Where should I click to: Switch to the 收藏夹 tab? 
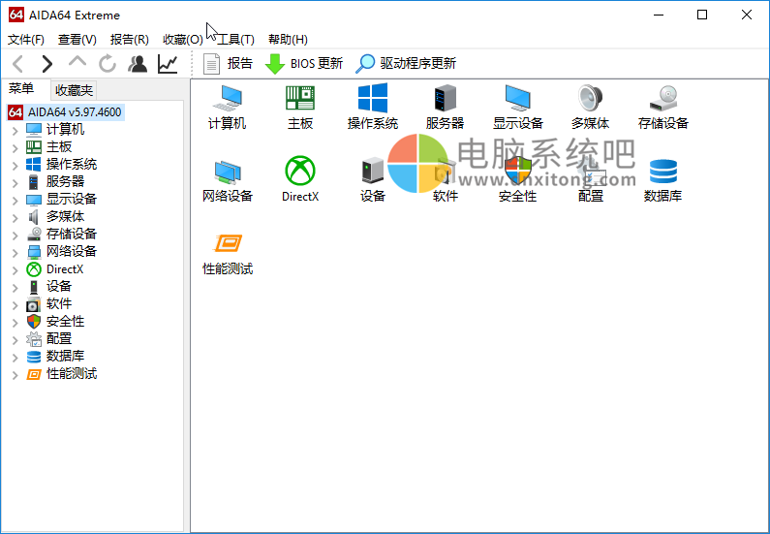[x=74, y=90]
